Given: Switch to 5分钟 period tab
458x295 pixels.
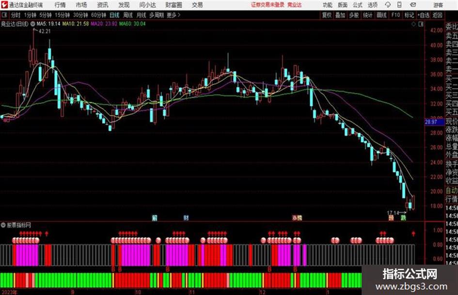Looking at the screenshot, I should [46, 15].
